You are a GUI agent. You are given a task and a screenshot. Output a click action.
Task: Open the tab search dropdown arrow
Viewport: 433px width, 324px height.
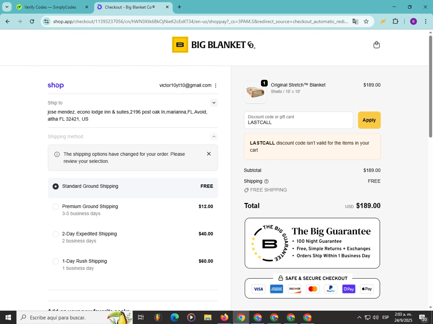point(7,7)
